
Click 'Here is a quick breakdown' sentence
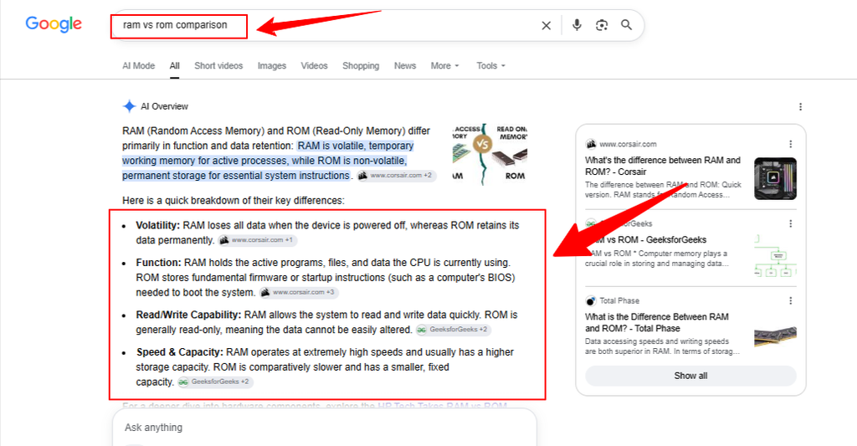point(233,201)
